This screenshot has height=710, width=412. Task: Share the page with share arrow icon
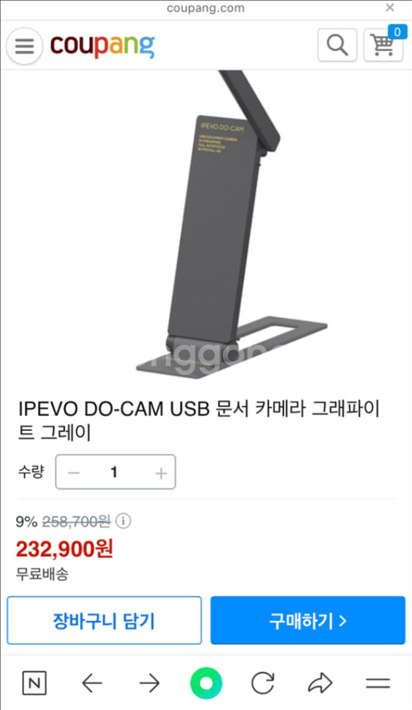320,683
